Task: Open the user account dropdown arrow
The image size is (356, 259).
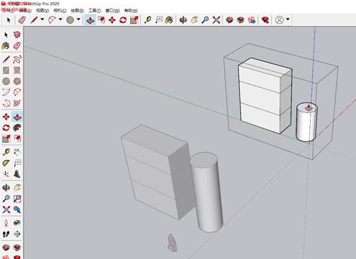Action: pos(288,20)
